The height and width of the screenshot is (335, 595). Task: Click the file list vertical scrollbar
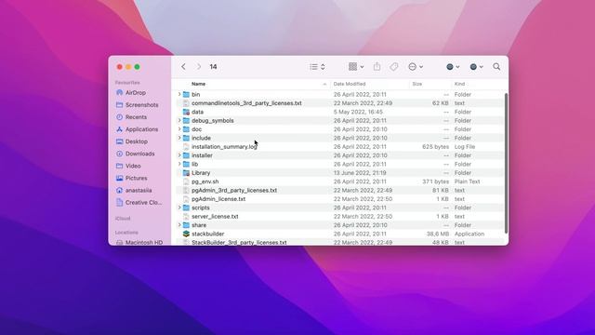[x=506, y=163]
